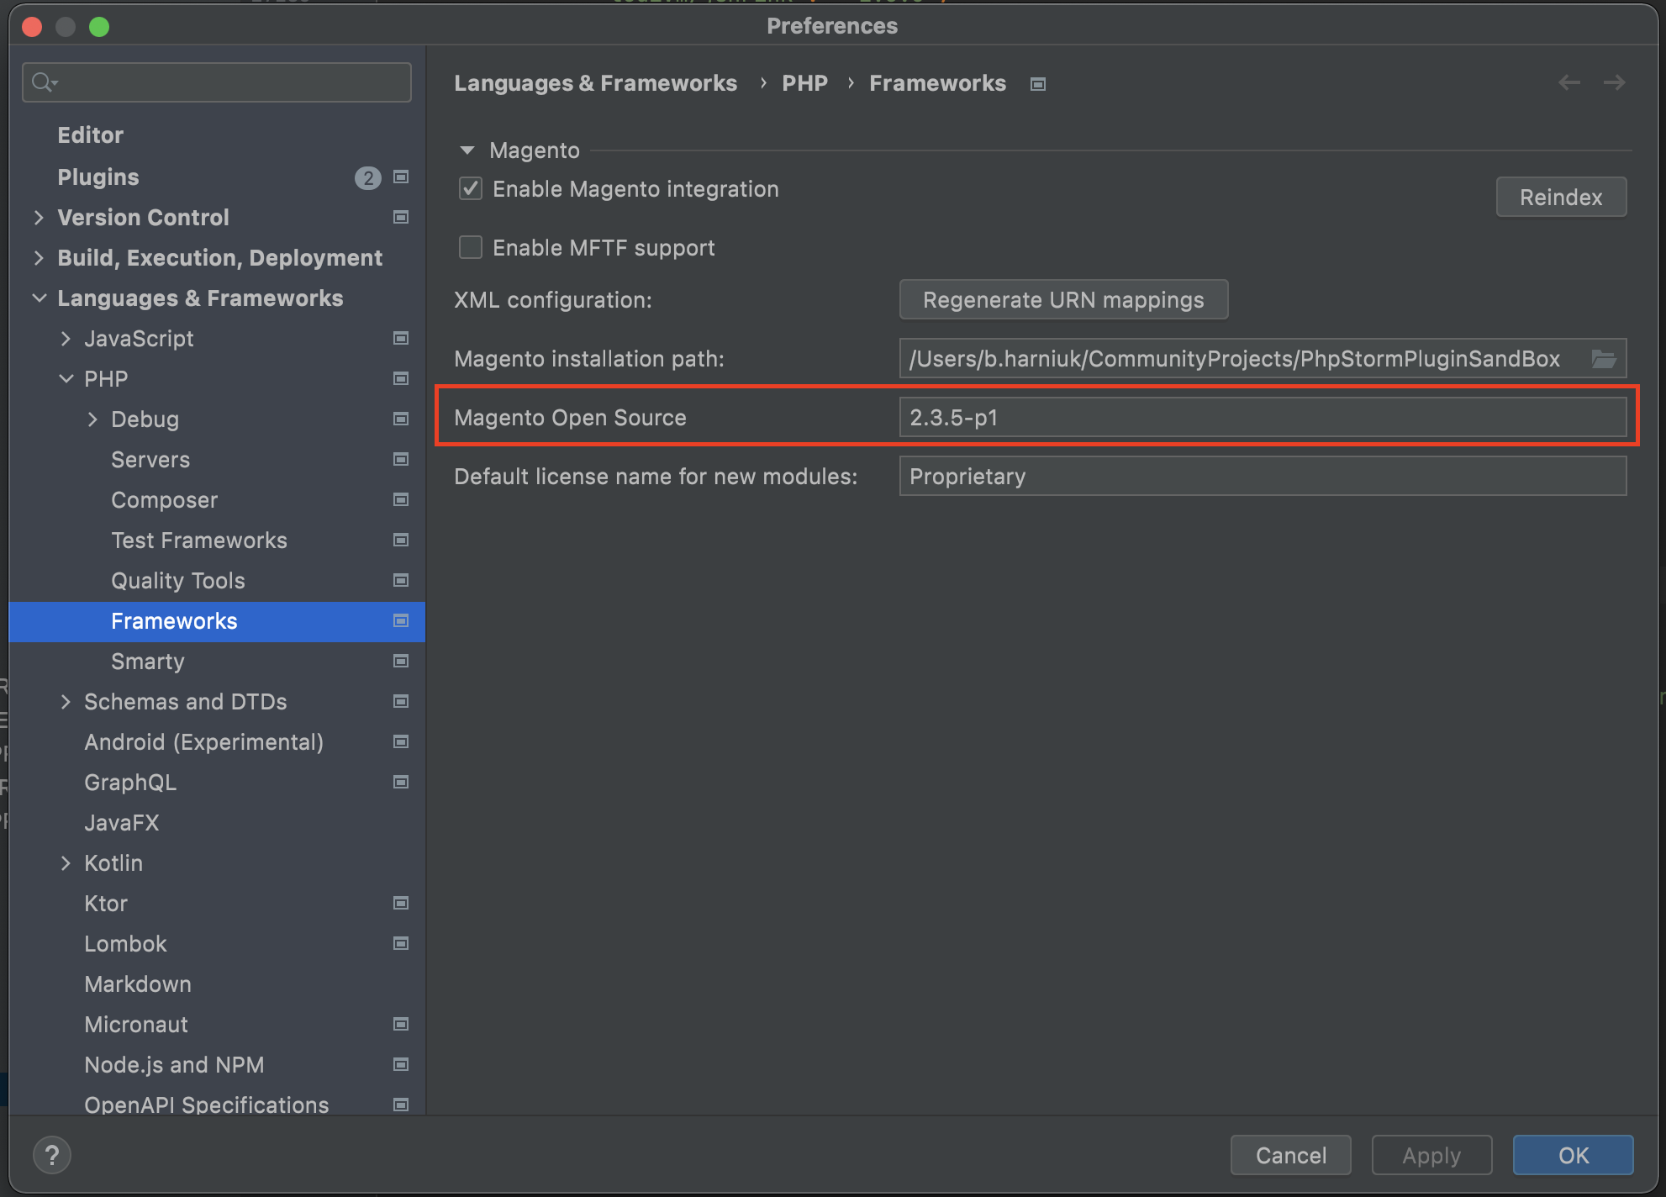The image size is (1666, 1197).
Task: Click the back navigation arrow
Action: (1568, 82)
